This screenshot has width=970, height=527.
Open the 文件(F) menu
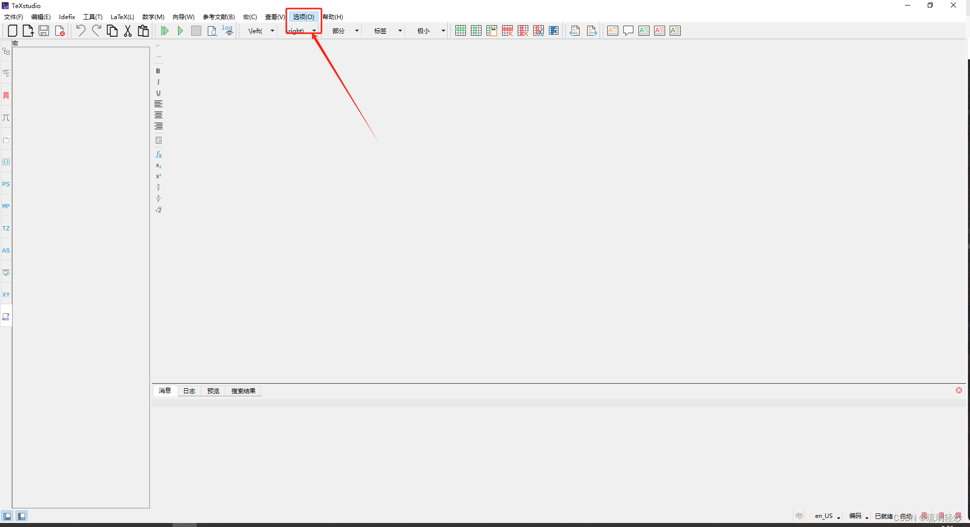pos(14,17)
